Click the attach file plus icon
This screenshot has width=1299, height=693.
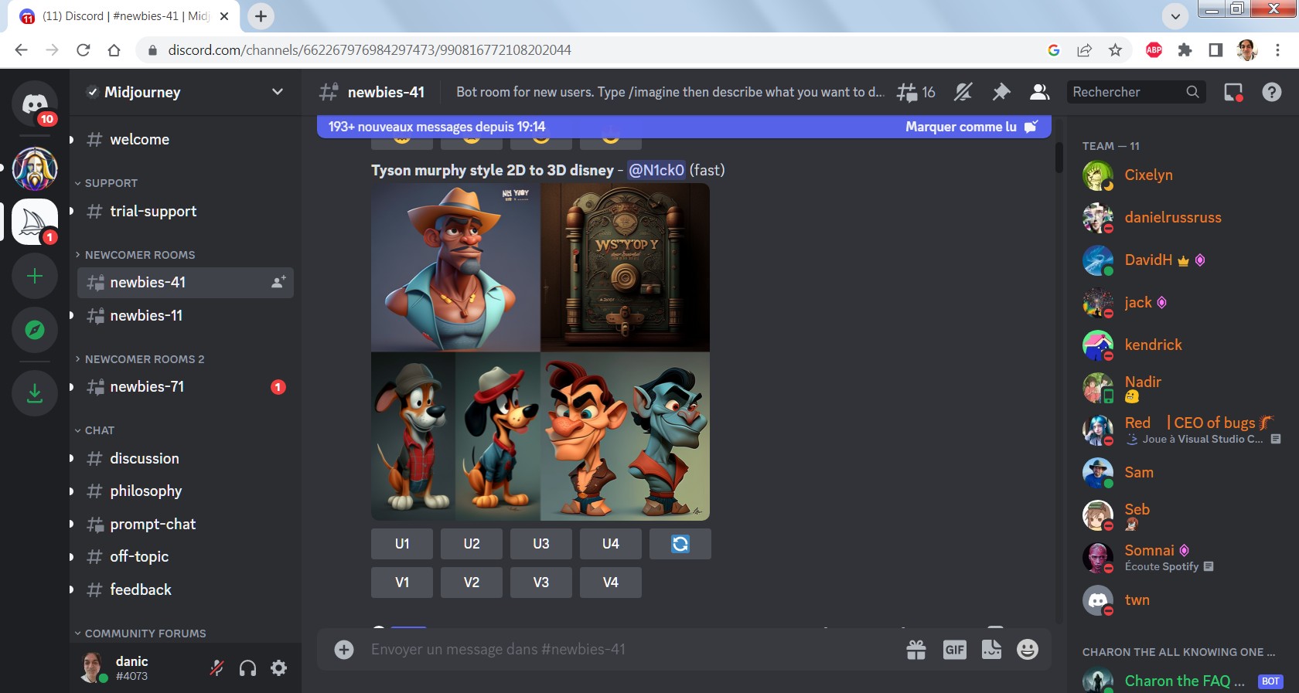[x=344, y=650]
